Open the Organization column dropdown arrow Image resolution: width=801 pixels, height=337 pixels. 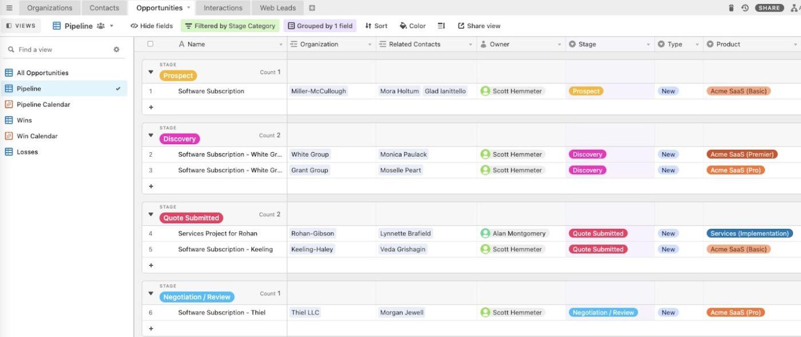point(370,45)
